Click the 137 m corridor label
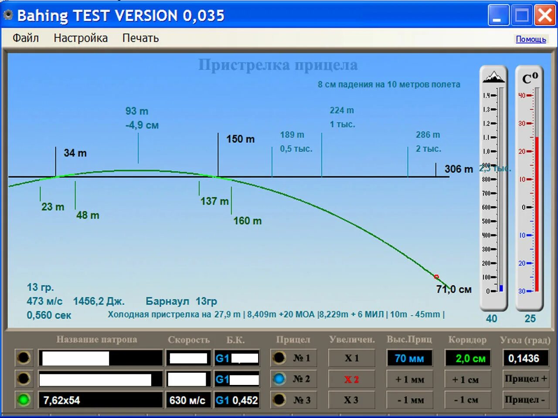558x418 pixels. [x=214, y=202]
